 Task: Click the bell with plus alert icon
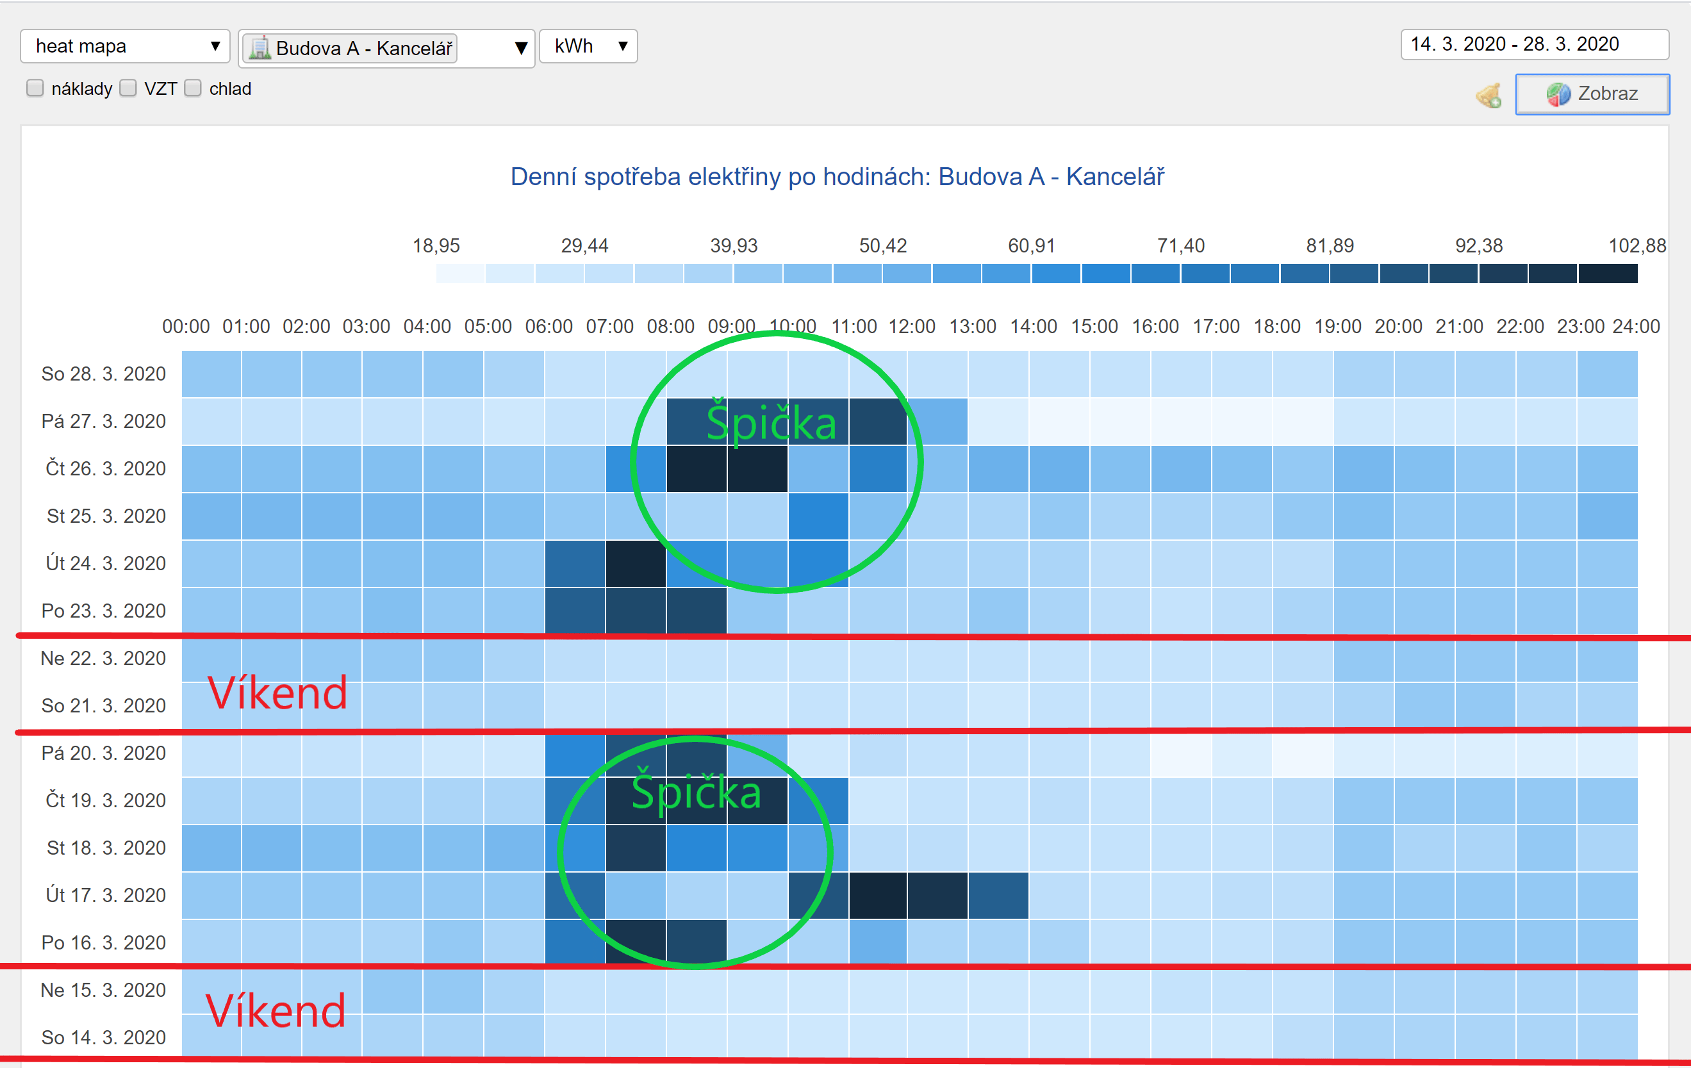pos(1488,95)
